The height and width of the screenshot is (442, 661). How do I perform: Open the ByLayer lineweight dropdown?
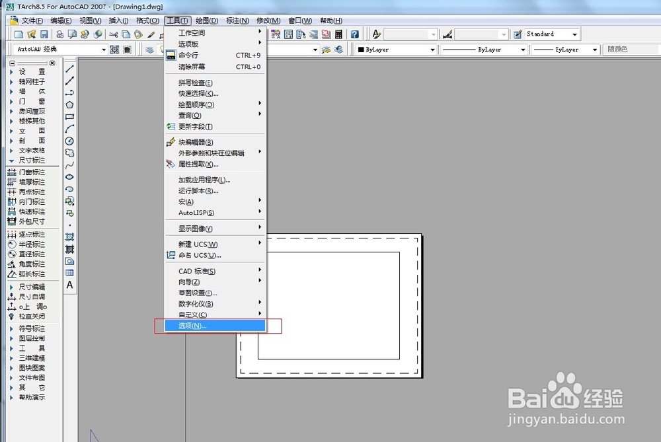[x=595, y=50]
